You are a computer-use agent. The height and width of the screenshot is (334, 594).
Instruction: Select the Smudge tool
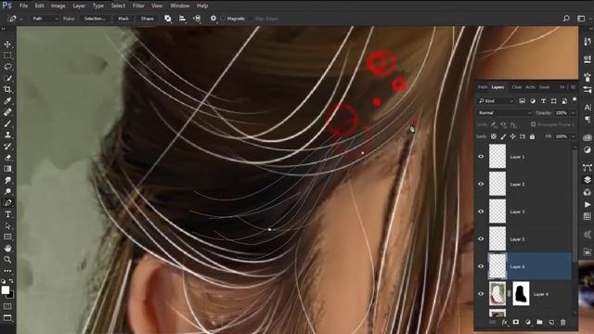click(7, 180)
